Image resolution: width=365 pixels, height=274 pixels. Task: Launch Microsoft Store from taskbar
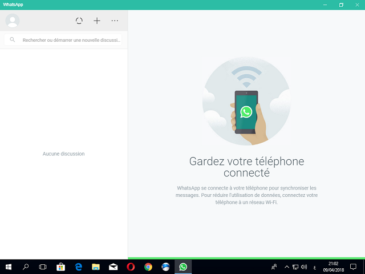[61, 267]
